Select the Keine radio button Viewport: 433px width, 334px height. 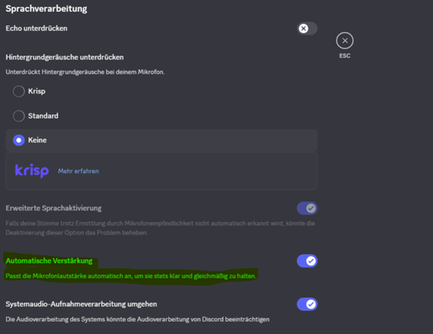[x=19, y=141]
